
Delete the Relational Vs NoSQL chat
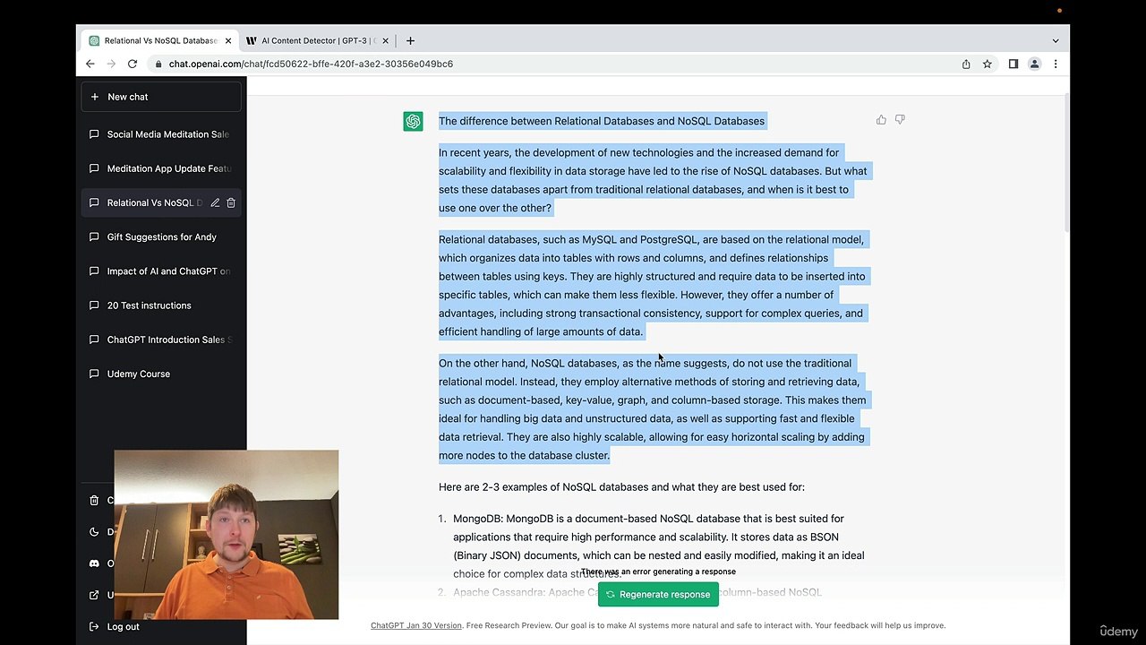point(231,203)
